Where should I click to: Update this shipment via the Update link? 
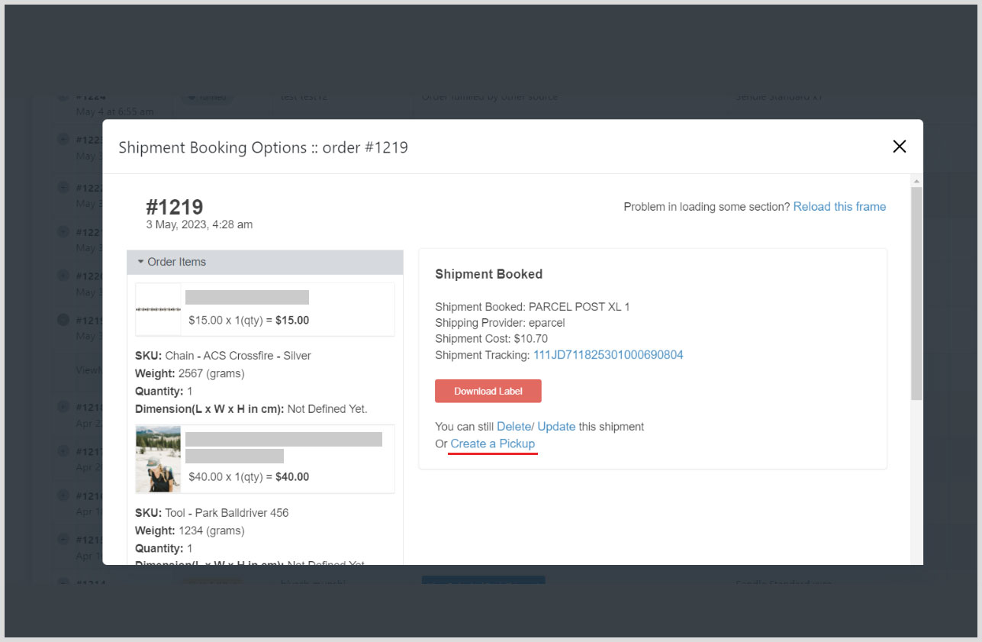click(x=556, y=427)
